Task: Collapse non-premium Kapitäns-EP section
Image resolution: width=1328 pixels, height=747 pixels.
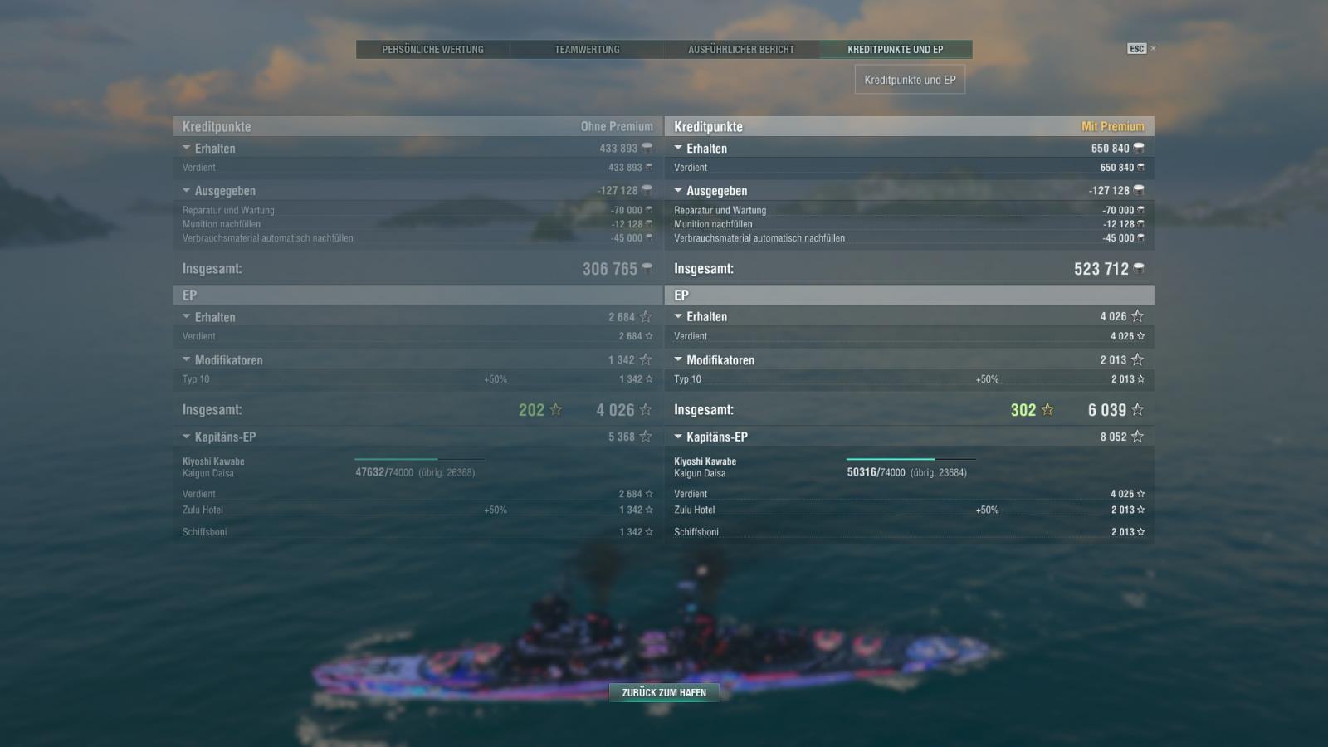Action: pyautogui.click(x=187, y=437)
